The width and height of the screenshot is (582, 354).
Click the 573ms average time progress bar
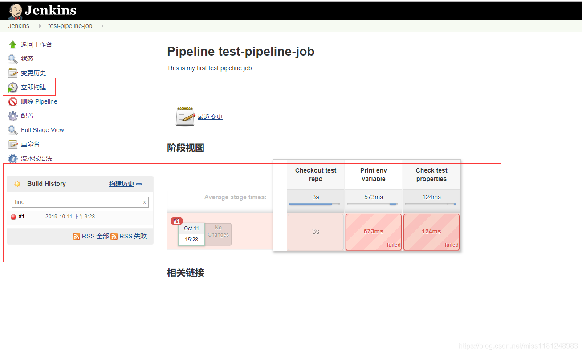(372, 205)
